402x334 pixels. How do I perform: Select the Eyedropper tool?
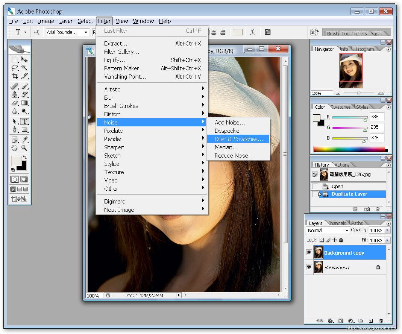tap(24, 140)
